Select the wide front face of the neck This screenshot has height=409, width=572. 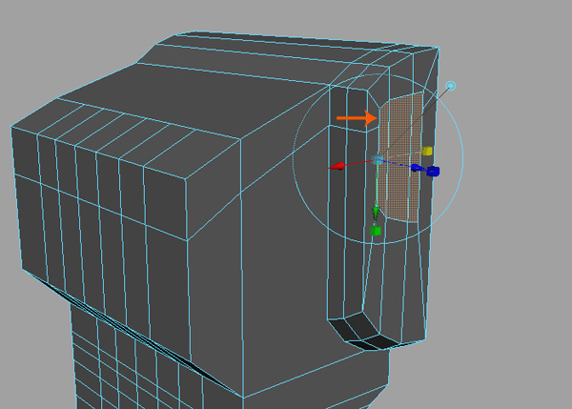[286, 393]
